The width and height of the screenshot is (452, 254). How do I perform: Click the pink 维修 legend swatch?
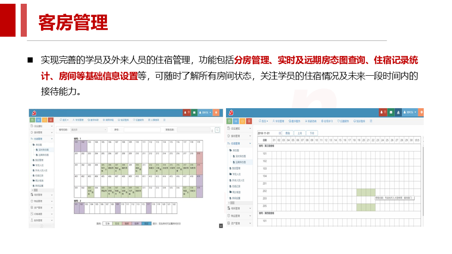[x=126, y=223]
